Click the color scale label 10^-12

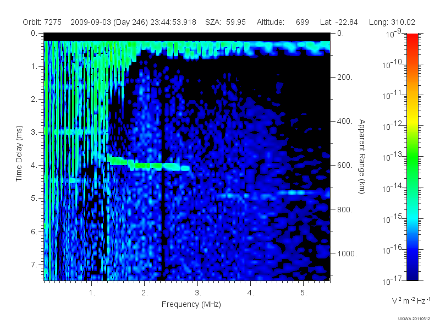pyautogui.click(x=392, y=126)
